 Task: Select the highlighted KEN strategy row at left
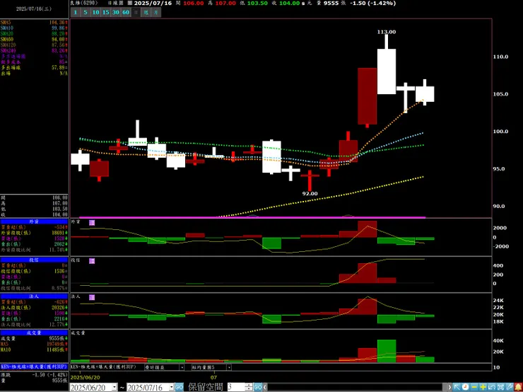tap(34, 367)
